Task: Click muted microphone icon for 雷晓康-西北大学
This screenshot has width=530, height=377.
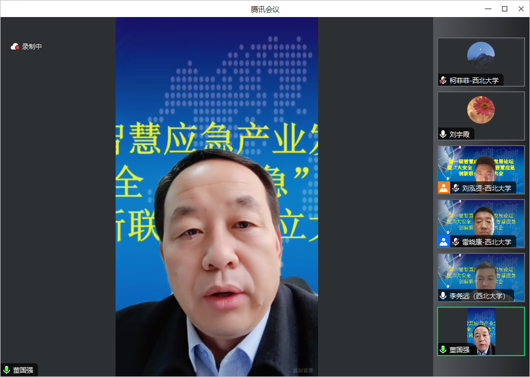Action: 456,242
